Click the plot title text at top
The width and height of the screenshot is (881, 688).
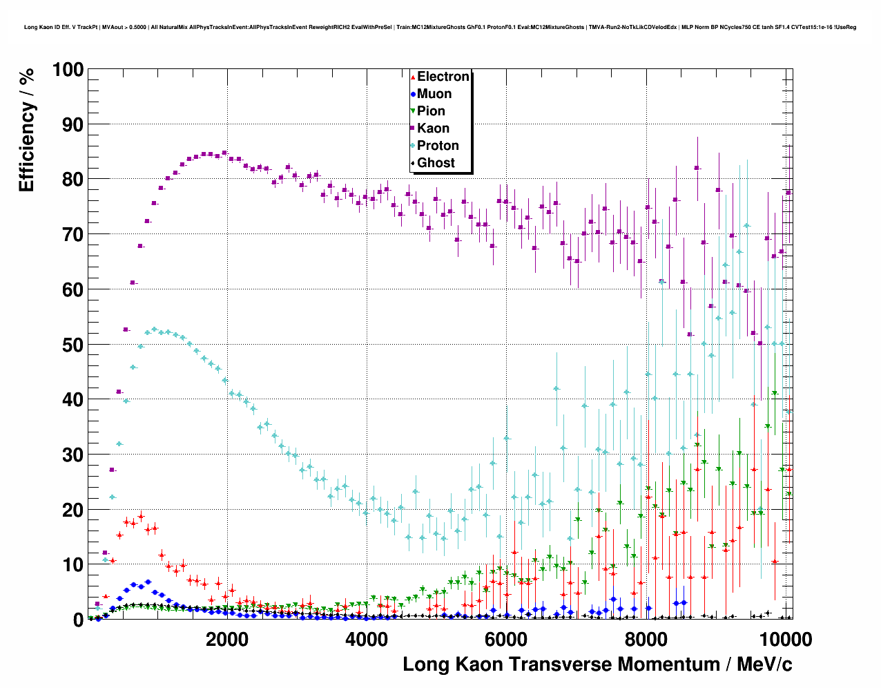pyautogui.click(x=440, y=27)
